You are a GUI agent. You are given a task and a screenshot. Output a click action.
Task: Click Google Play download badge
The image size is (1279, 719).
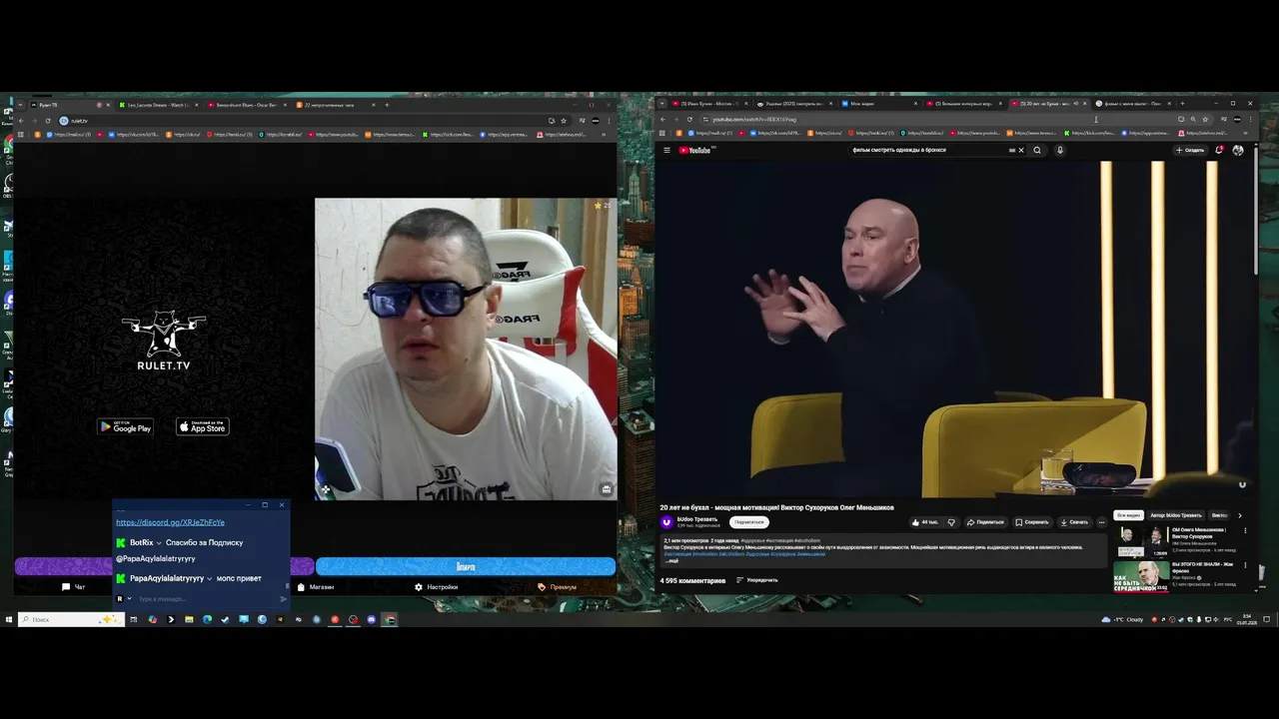pyautogui.click(x=125, y=426)
